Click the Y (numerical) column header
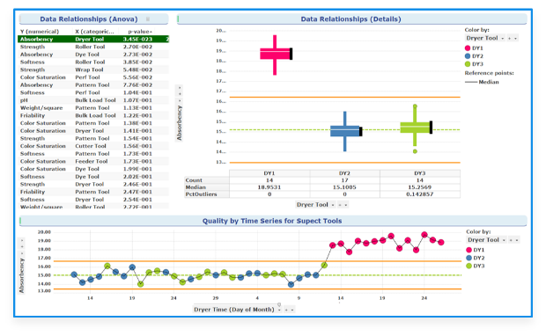Viewport: 546px width, 336px height. coord(40,32)
